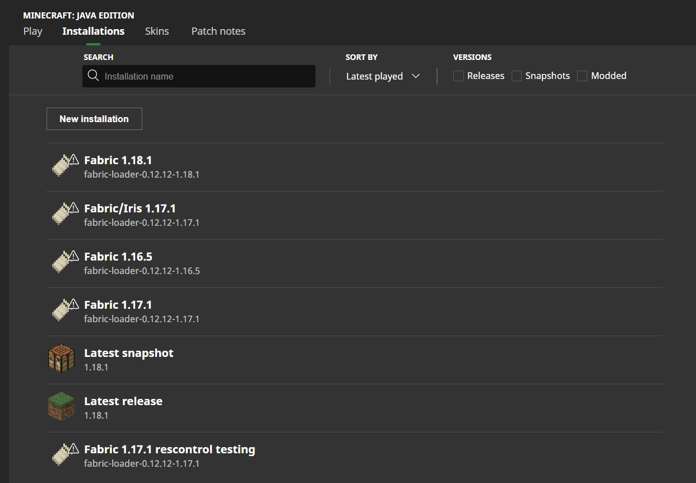
Task: Enable the Releases versions checkbox
Action: [x=458, y=76]
